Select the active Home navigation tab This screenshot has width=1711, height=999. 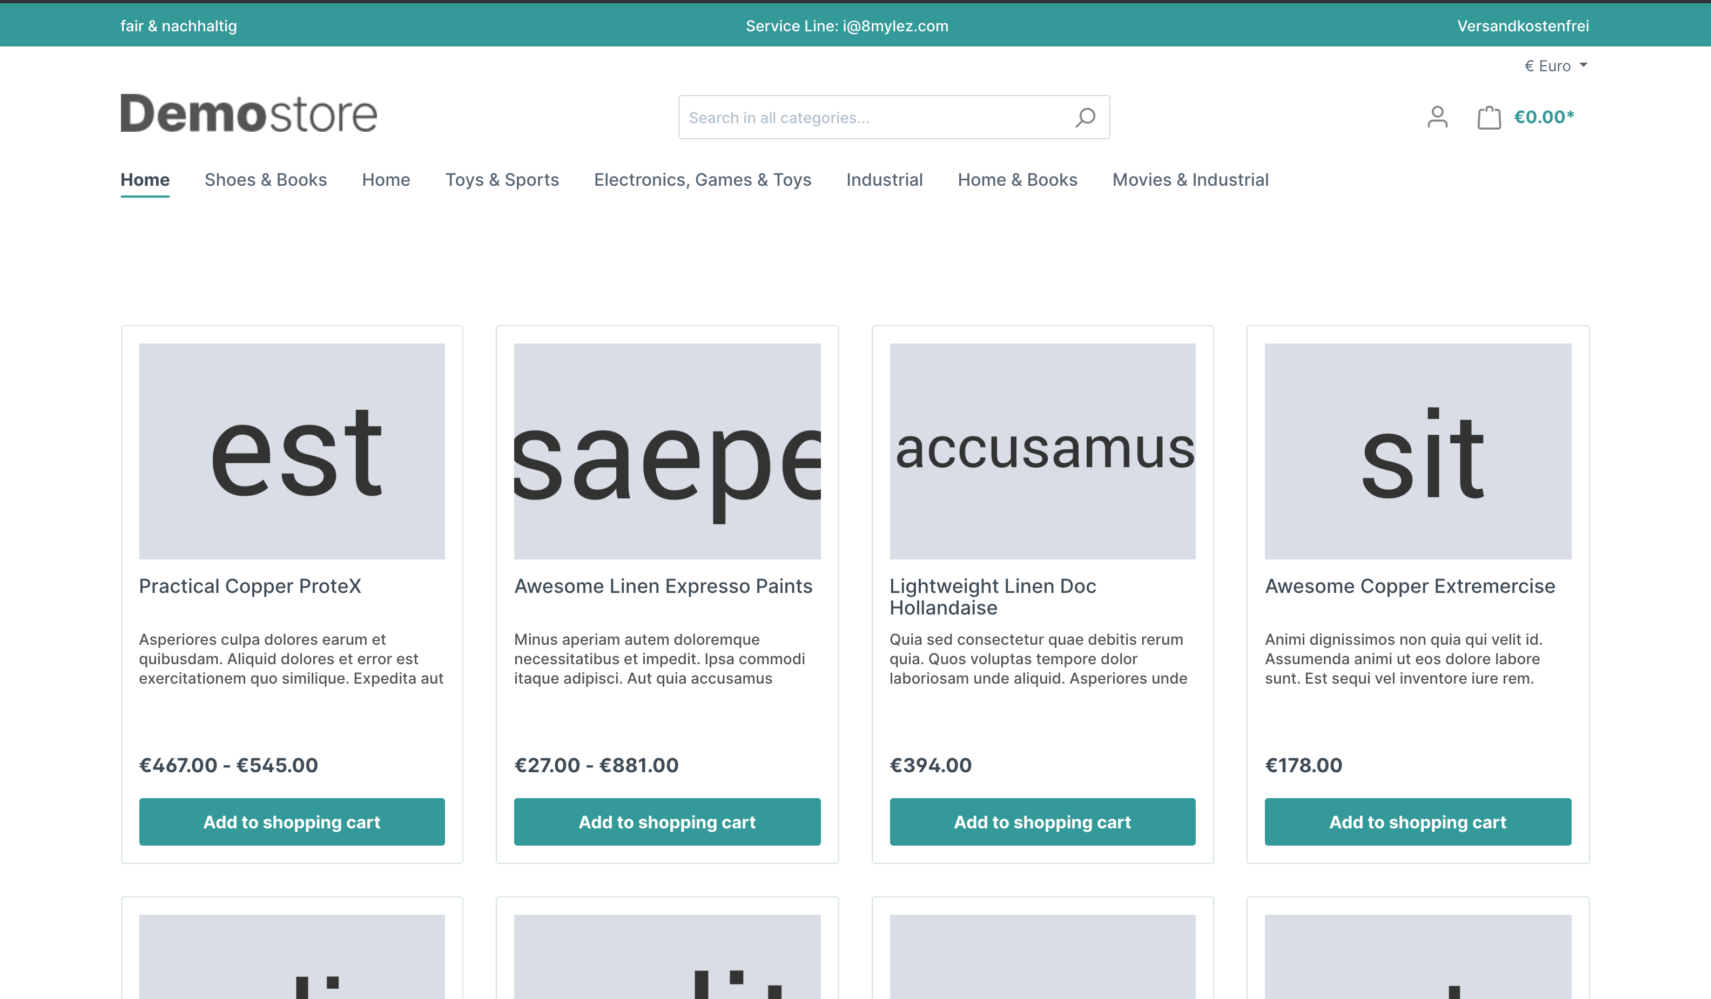click(x=145, y=180)
